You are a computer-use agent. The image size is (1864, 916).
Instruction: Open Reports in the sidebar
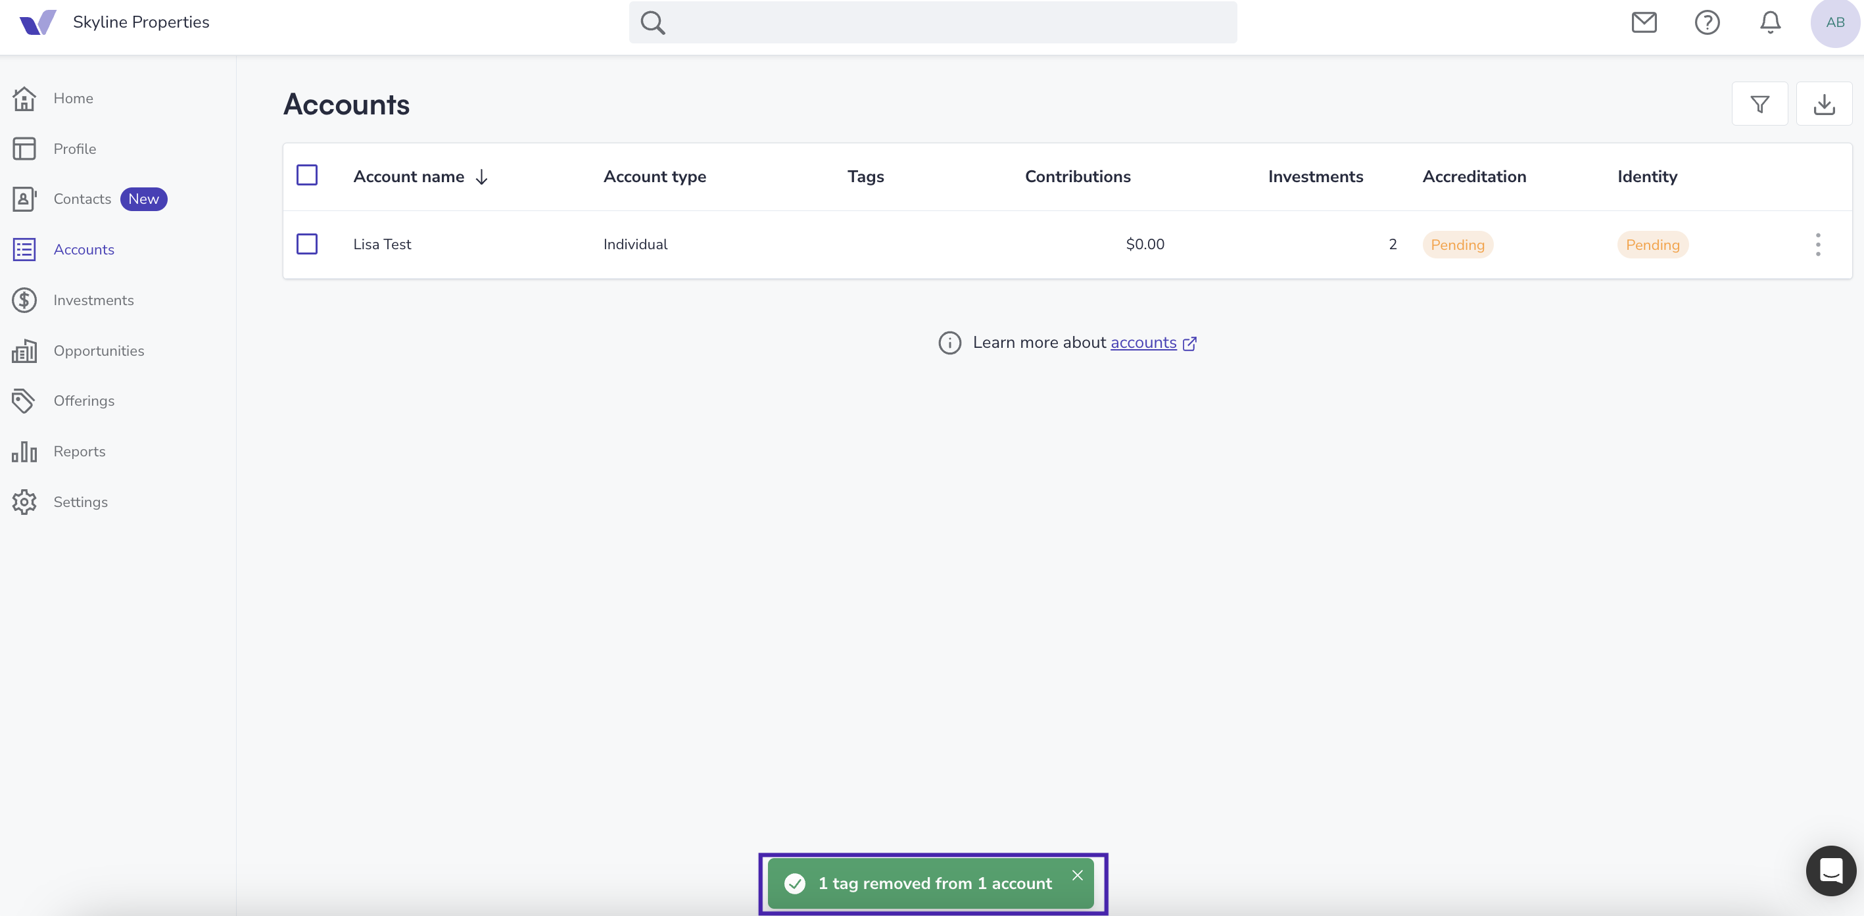pos(80,452)
